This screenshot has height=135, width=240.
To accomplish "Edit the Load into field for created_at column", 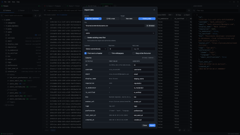I will click(x=143, y=120).
